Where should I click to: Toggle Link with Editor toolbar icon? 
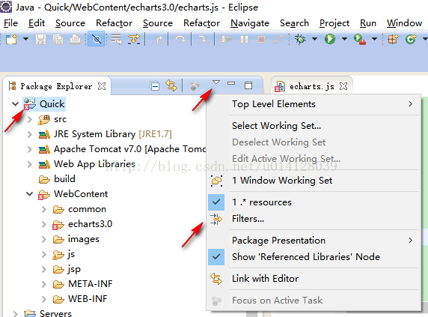(171, 86)
